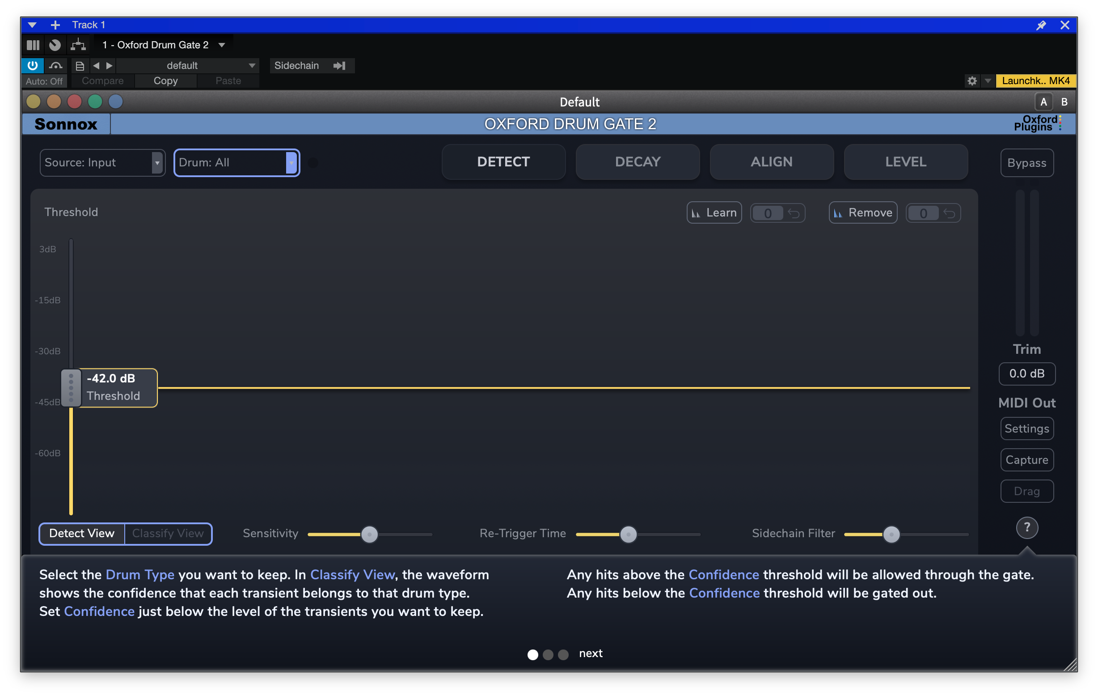1098x696 pixels.
Task: Click the undo arrow beside Remove counter
Action: click(x=950, y=213)
